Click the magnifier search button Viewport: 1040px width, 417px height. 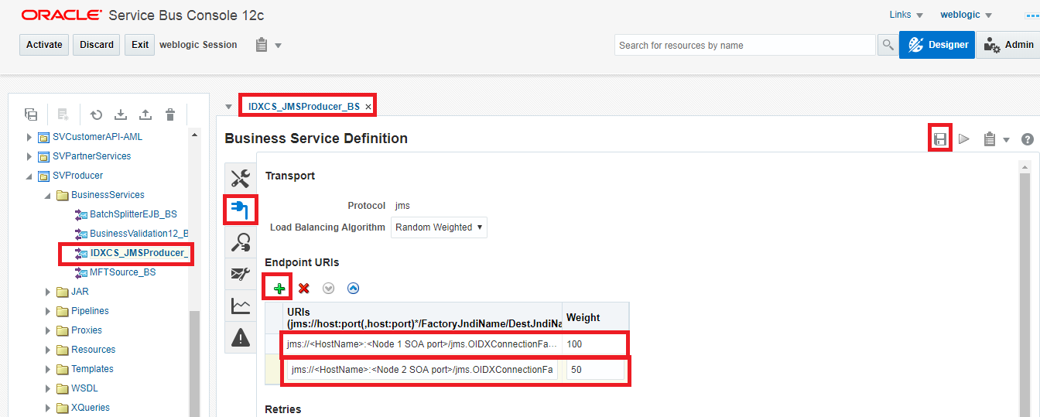tap(888, 45)
